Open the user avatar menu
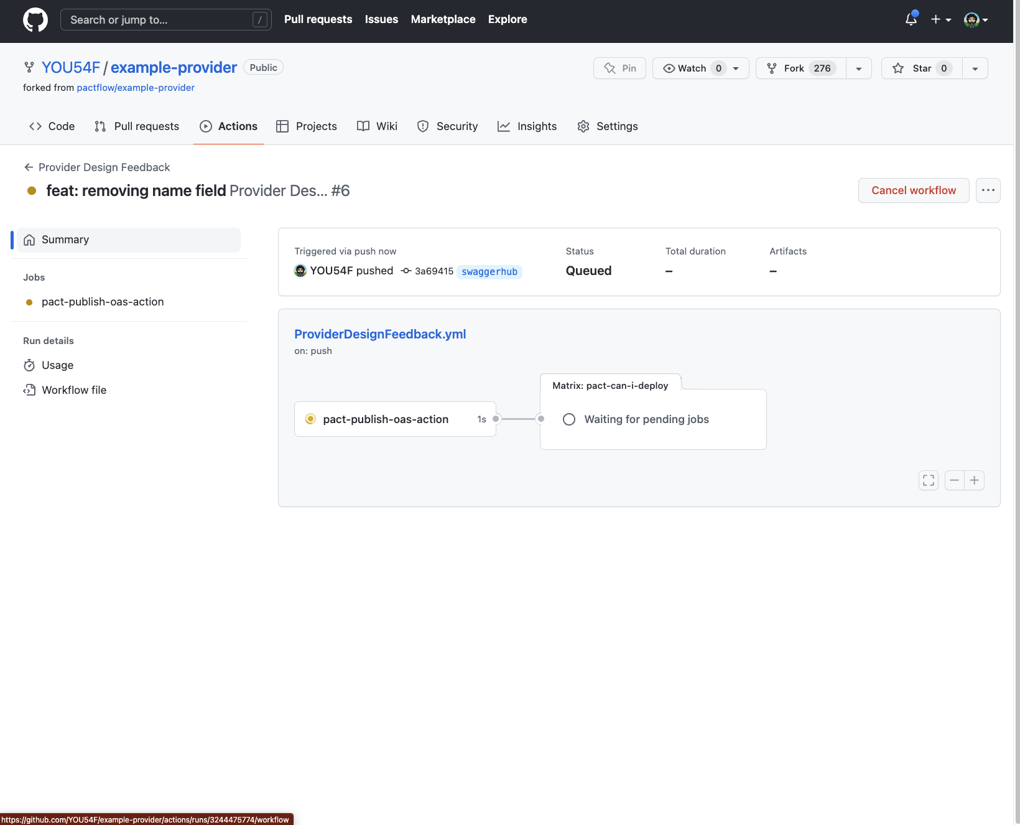 click(975, 20)
